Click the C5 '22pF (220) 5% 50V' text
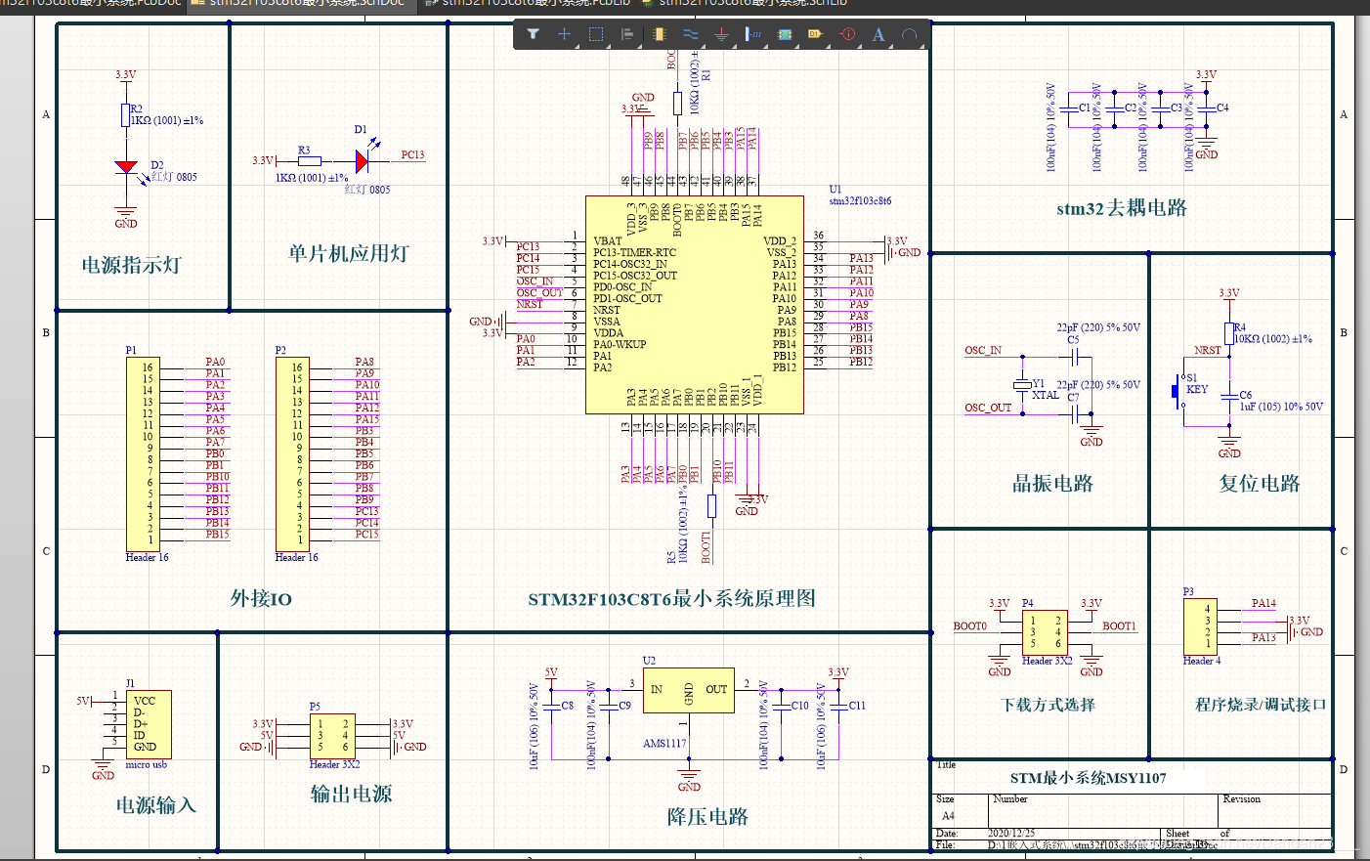This screenshot has width=1370, height=861. tap(1098, 327)
